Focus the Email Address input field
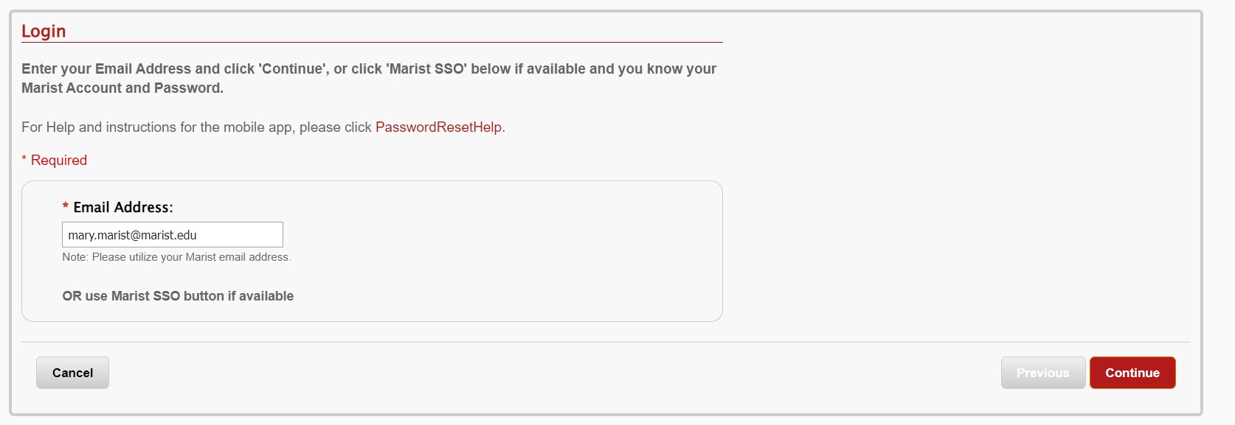 click(x=172, y=235)
